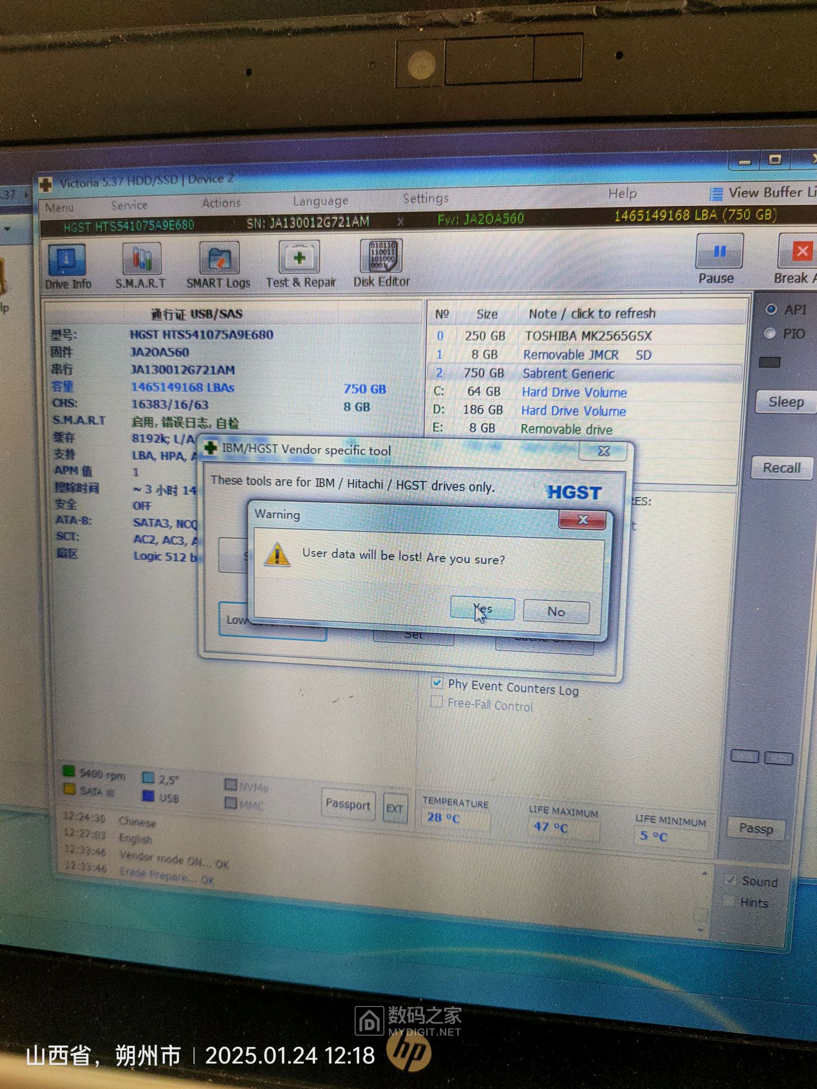Open the SMART Logs toolbar button
This screenshot has height=1089, width=817.
click(218, 265)
